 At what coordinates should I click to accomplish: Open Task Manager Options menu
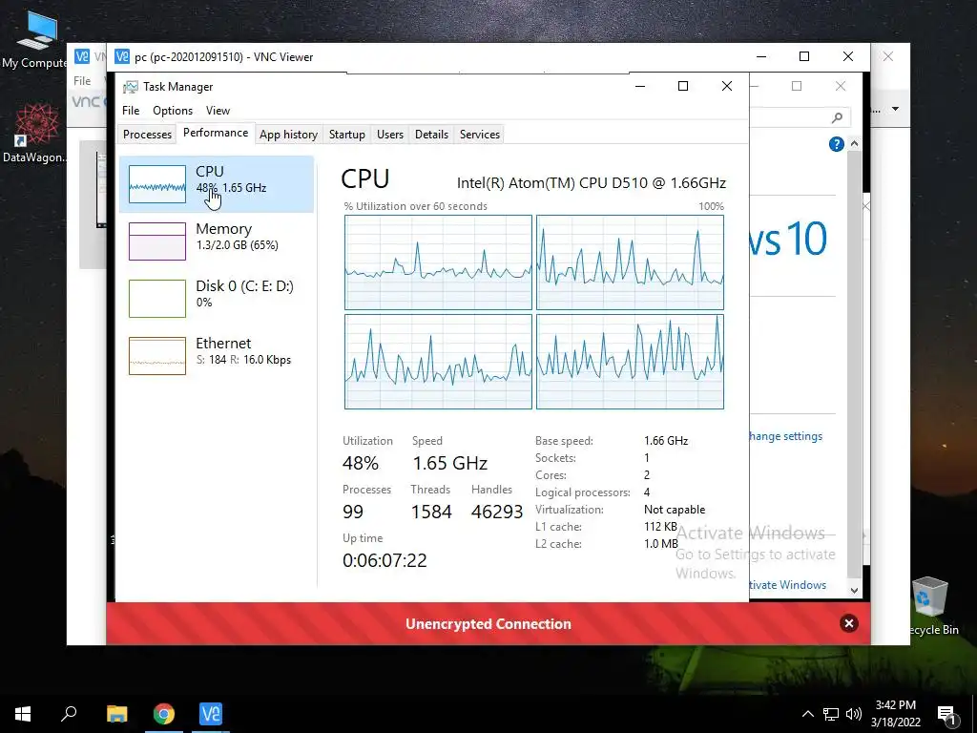click(x=173, y=111)
